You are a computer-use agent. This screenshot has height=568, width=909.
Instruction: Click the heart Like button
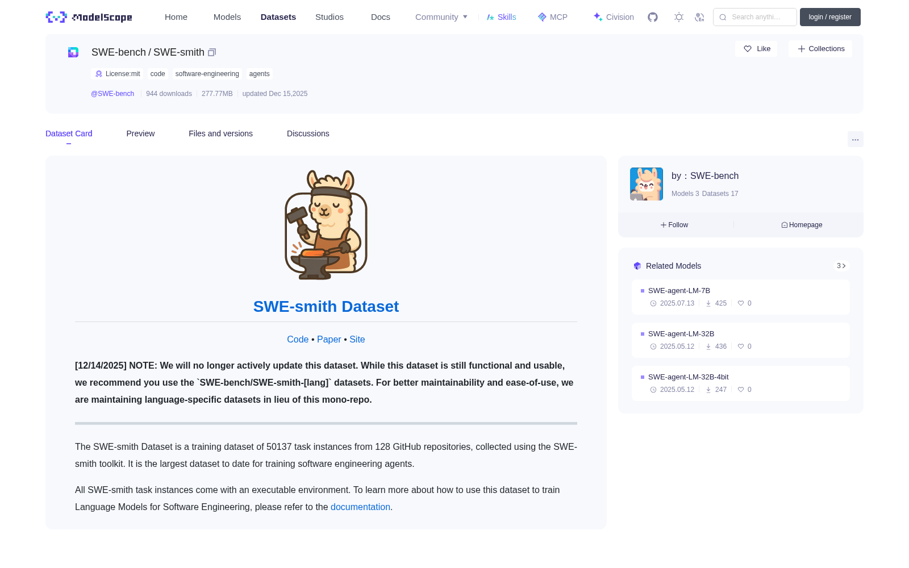tap(756, 49)
